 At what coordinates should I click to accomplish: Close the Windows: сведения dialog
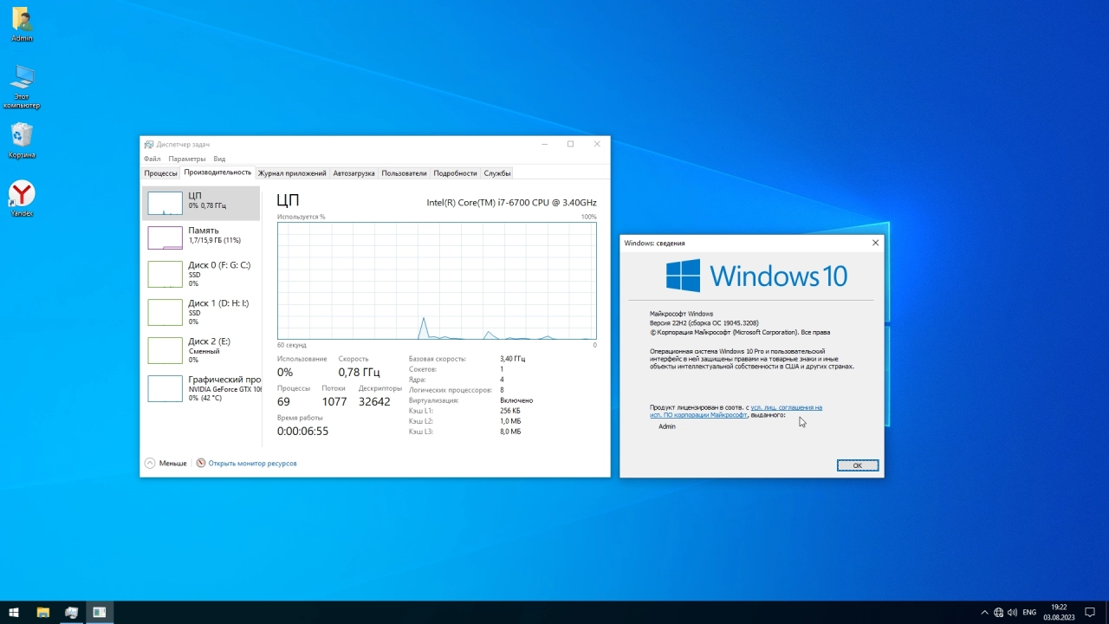(x=875, y=243)
